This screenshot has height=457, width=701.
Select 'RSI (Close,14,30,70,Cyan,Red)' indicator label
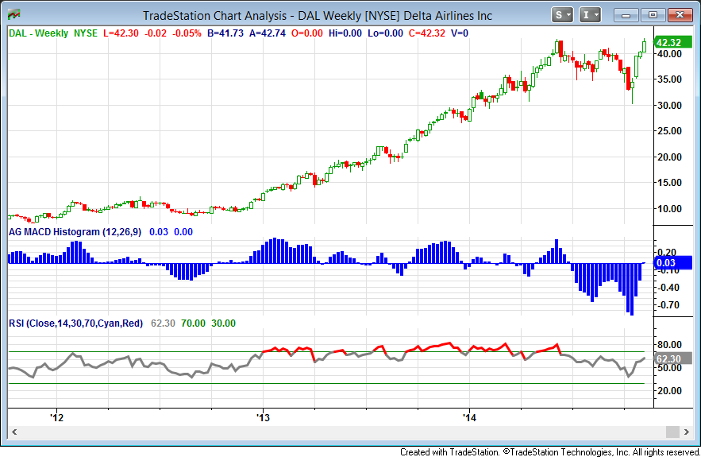(x=76, y=323)
